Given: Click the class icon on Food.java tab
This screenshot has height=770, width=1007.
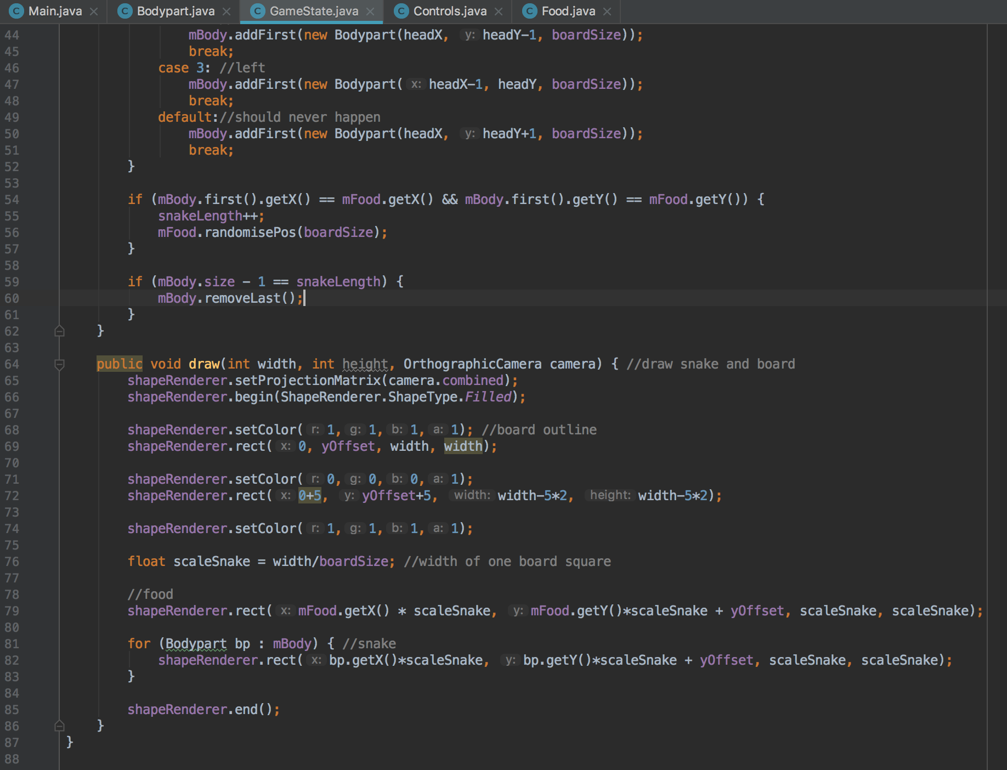Looking at the screenshot, I should tap(530, 11).
